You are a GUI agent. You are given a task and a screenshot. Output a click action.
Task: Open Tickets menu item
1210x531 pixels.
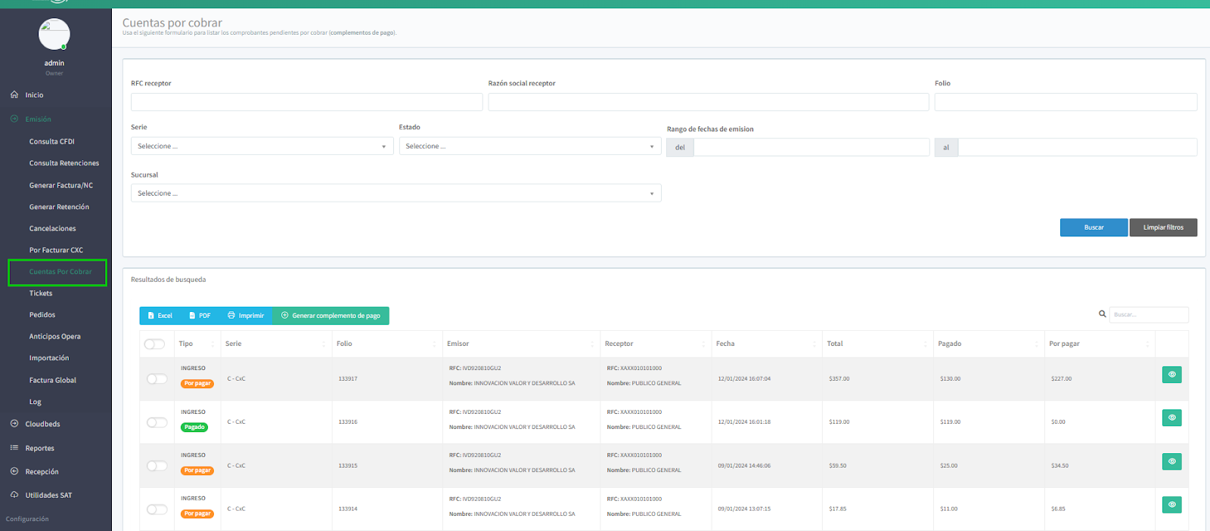[x=41, y=293]
